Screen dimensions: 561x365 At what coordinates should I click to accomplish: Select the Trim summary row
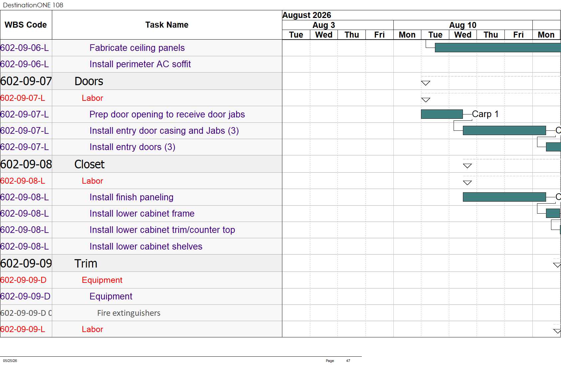point(86,264)
